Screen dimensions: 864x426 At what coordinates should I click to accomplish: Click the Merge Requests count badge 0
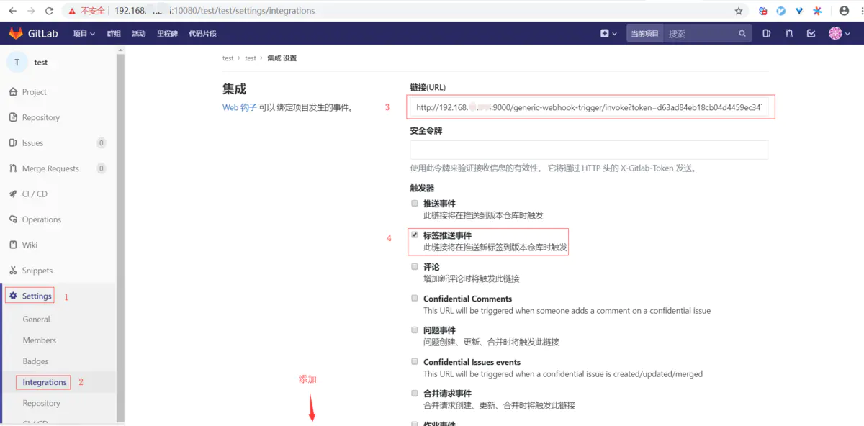[102, 168]
